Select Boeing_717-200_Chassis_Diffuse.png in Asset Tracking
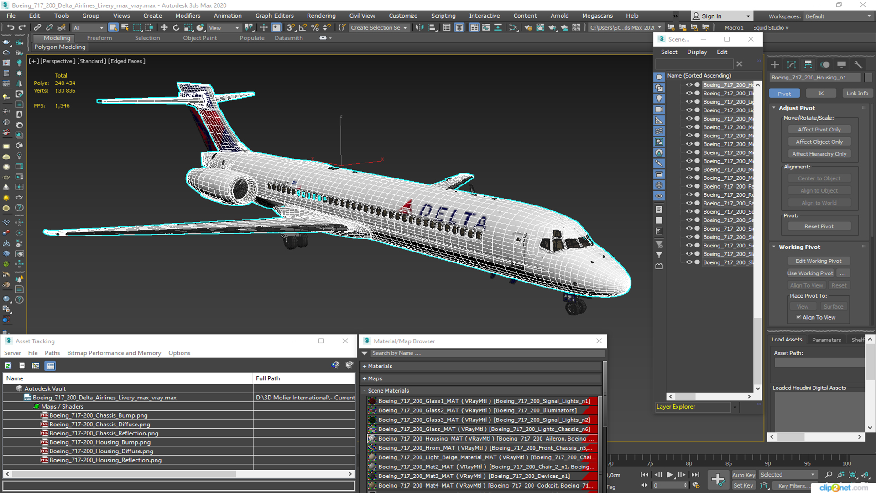 99,425
